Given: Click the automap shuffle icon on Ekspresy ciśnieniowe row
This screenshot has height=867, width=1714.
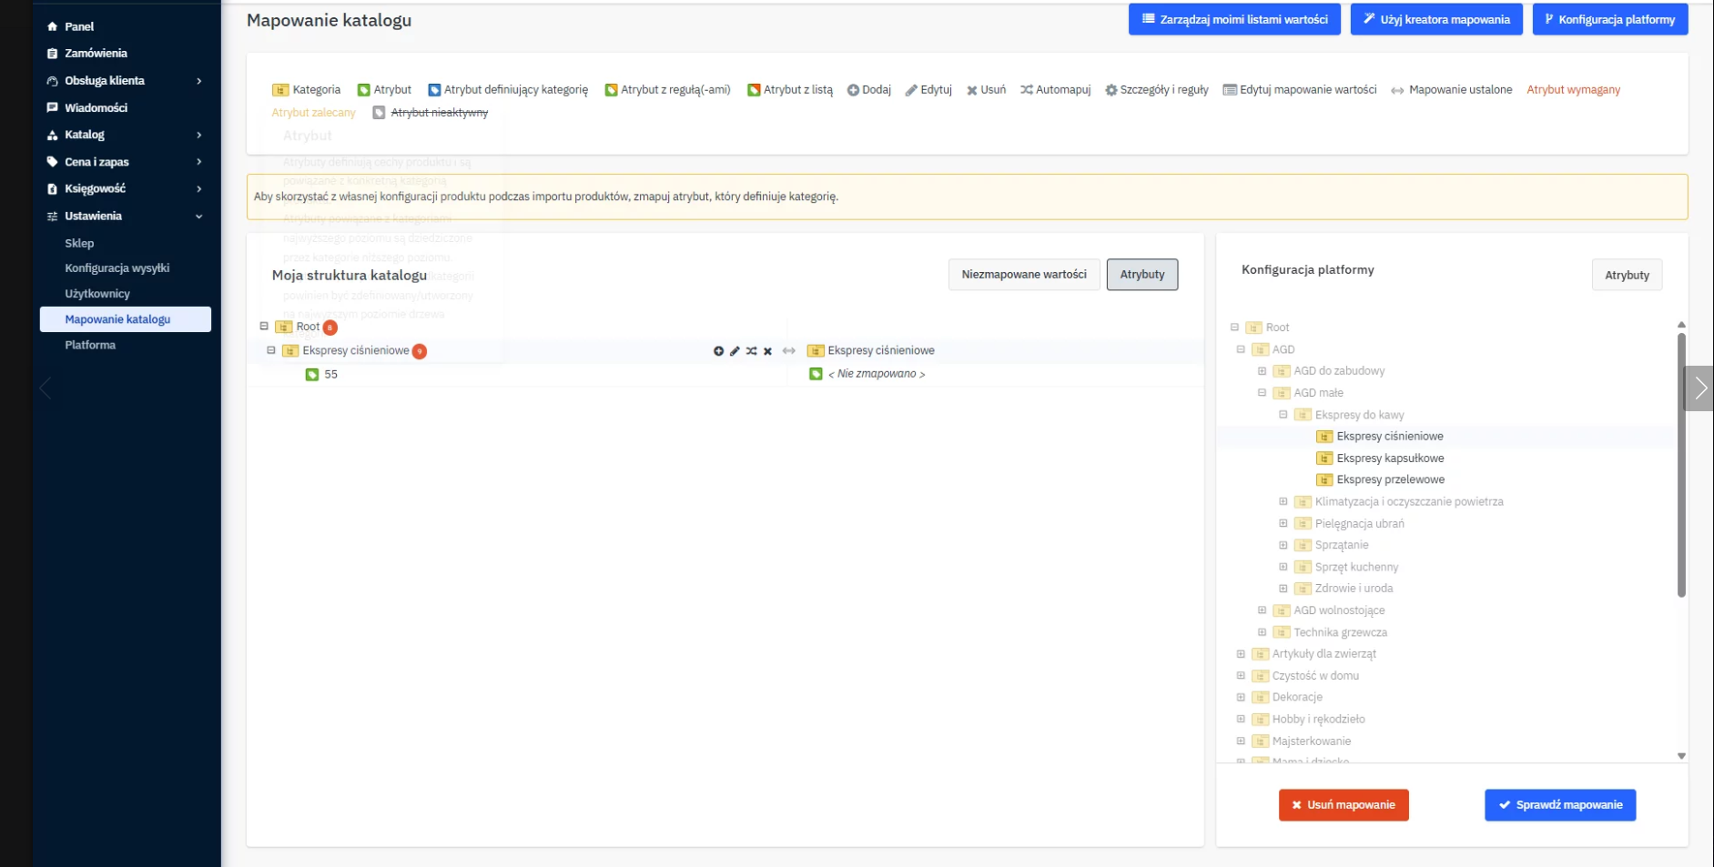Looking at the screenshot, I should click(x=751, y=351).
